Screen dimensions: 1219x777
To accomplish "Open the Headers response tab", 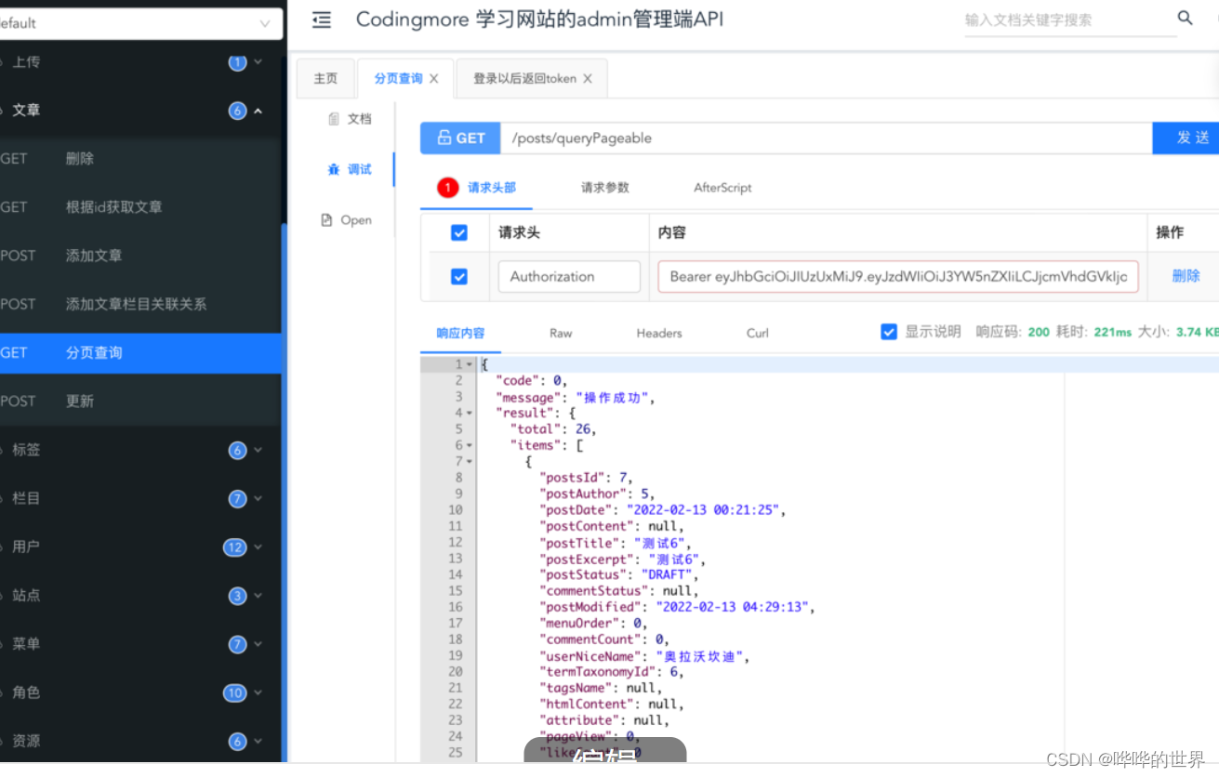I will (x=659, y=333).
